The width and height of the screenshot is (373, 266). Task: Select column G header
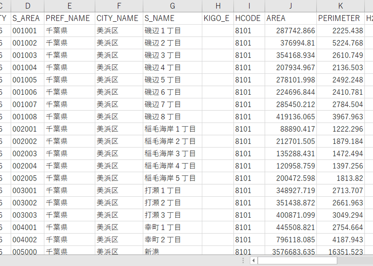(172, 6)
